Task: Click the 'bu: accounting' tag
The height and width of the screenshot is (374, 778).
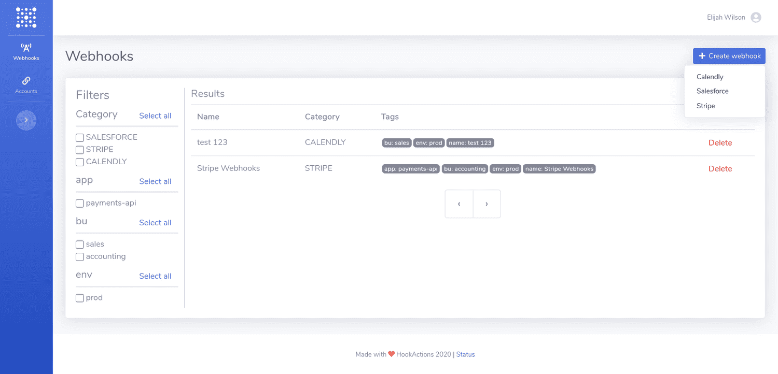Action: [465, 169]
